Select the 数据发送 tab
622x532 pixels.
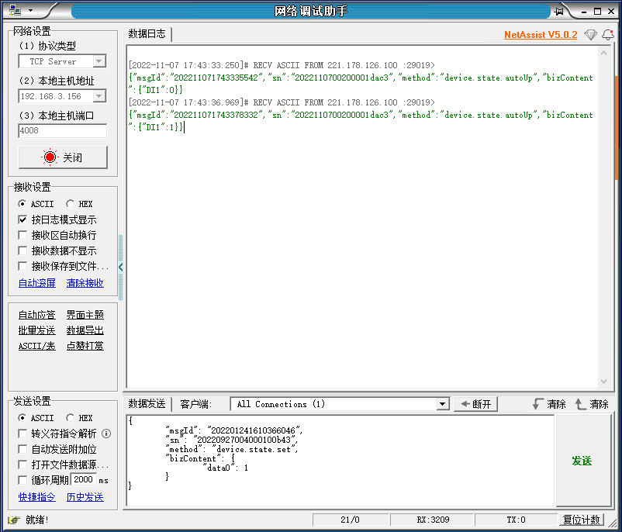(x=147, y=404)
